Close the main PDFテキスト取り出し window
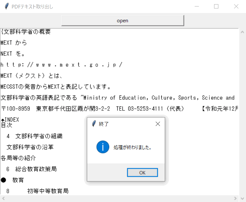 (236, 6)
